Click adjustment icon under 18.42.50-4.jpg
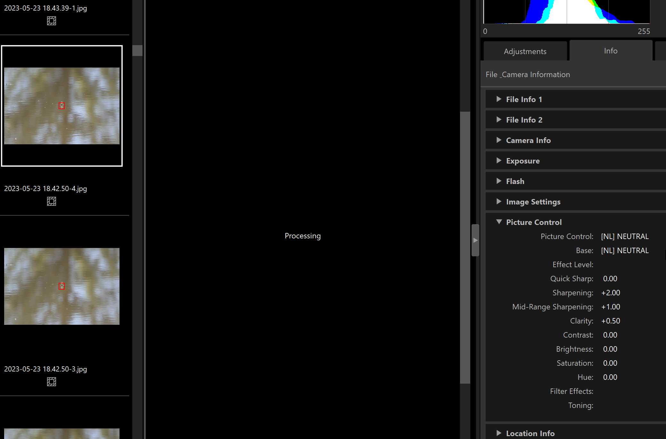The width and height of the screenshot is (666, 439). [52, 201]
